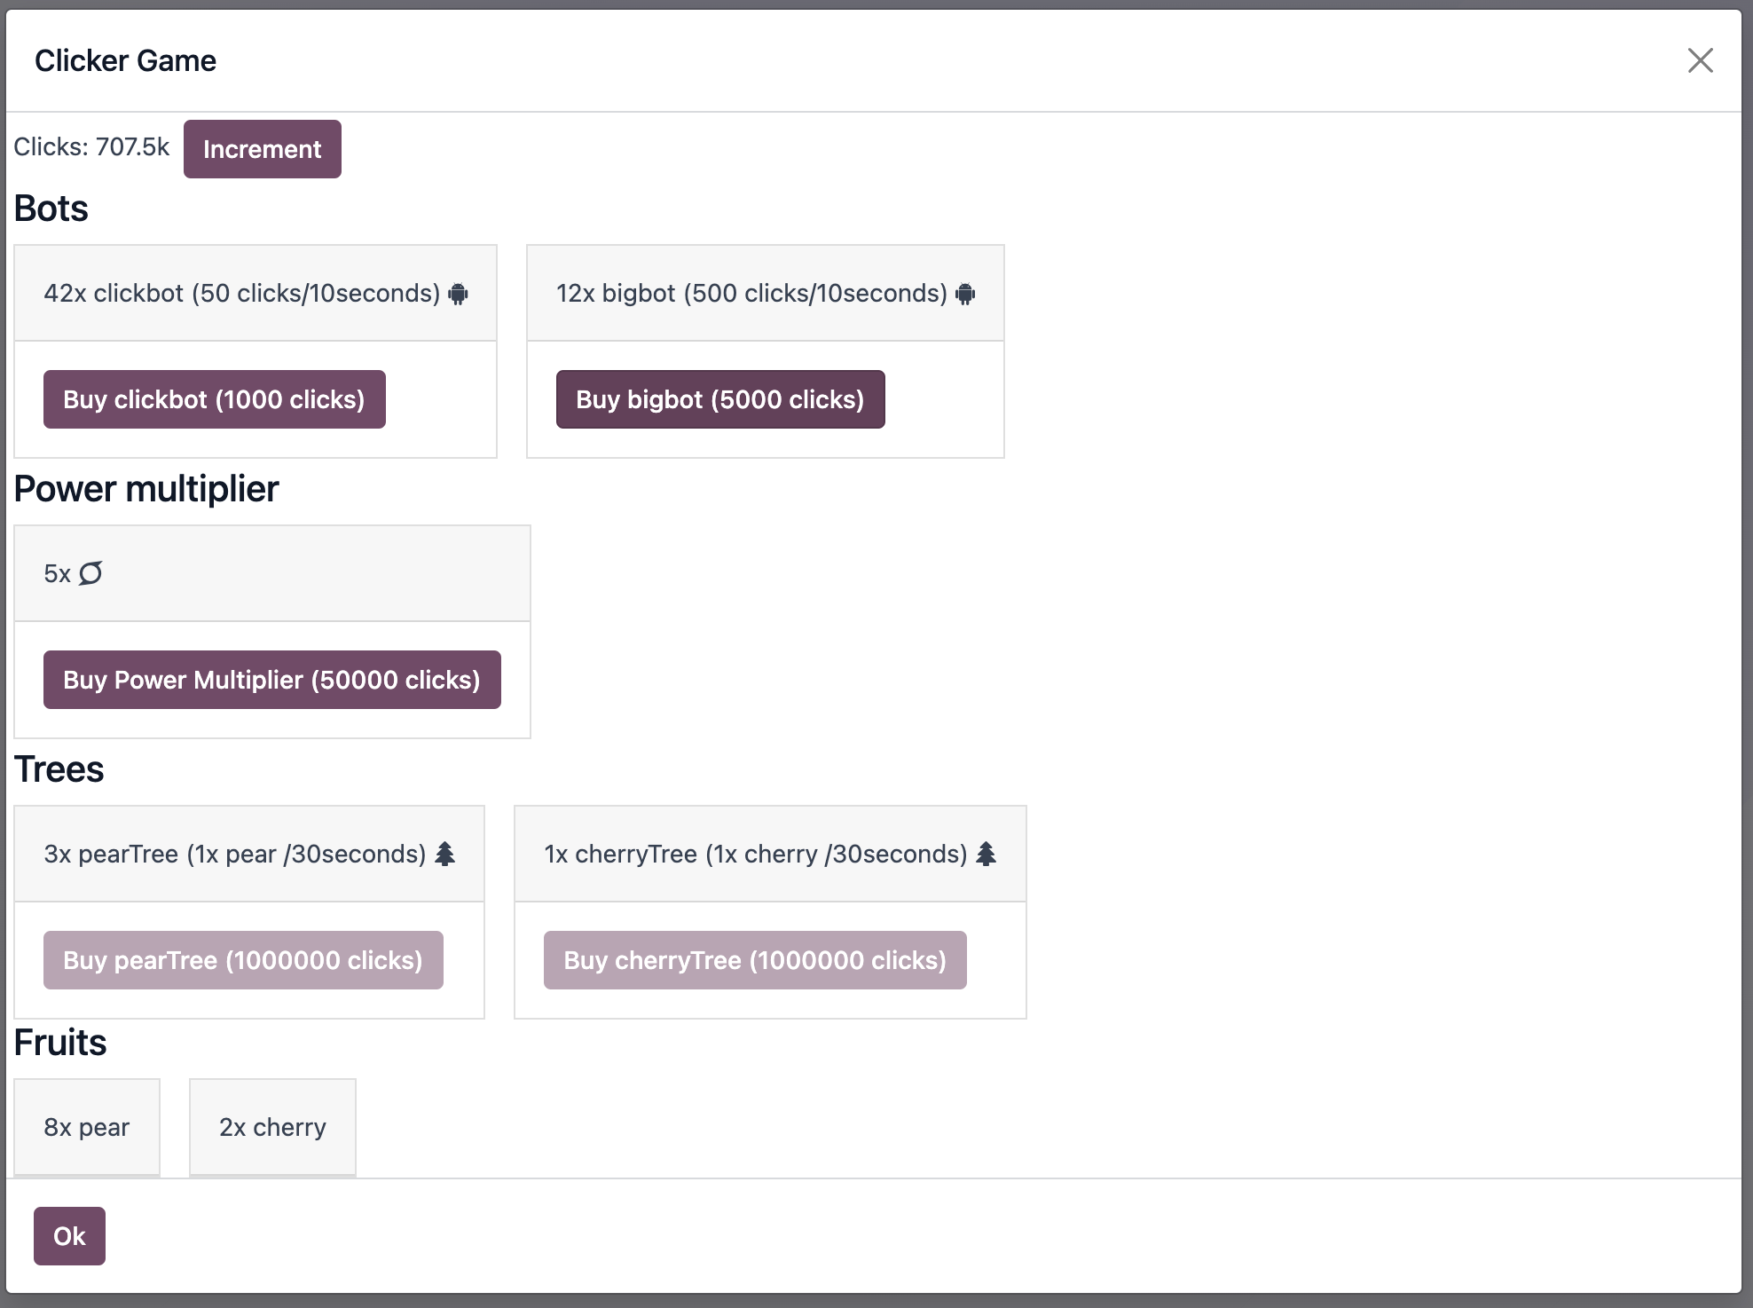Screen dimensions: 1753x1308
Task: Purchase the Power Multiplier upgrade
Action: point(271,680)
